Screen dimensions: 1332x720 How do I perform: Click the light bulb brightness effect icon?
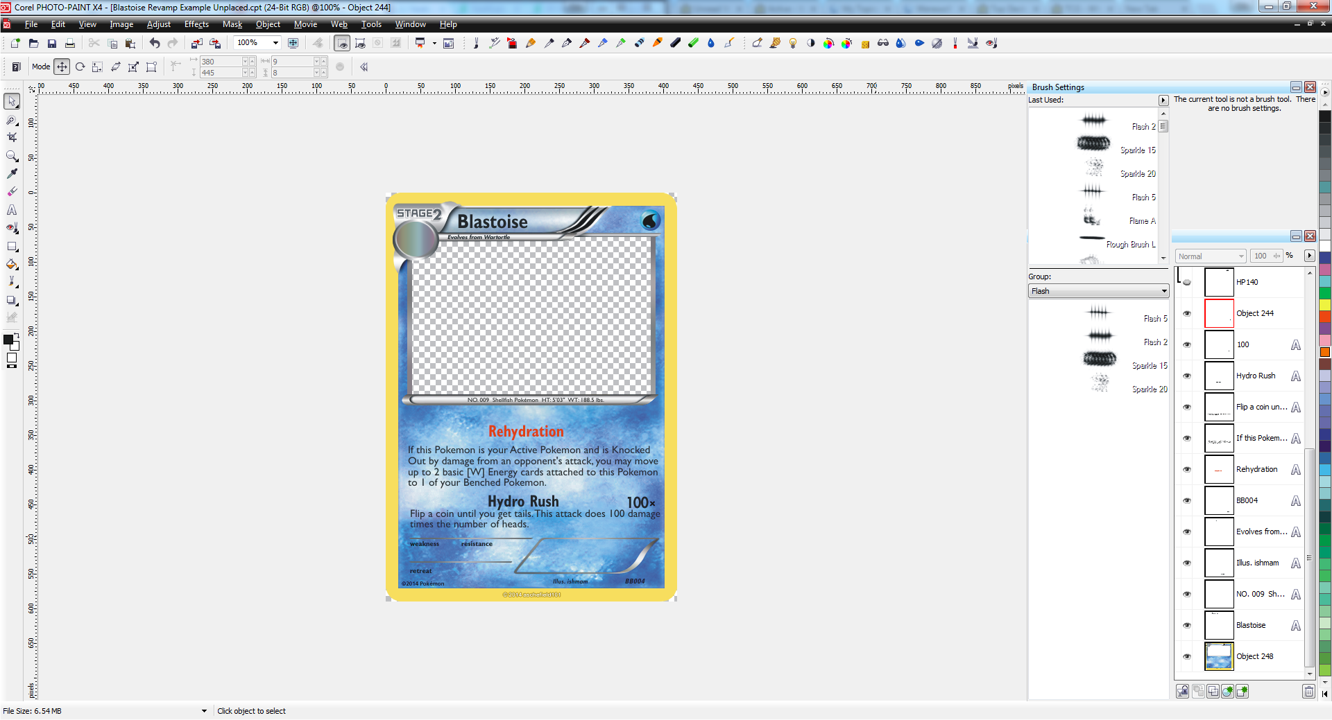(793, 43)
